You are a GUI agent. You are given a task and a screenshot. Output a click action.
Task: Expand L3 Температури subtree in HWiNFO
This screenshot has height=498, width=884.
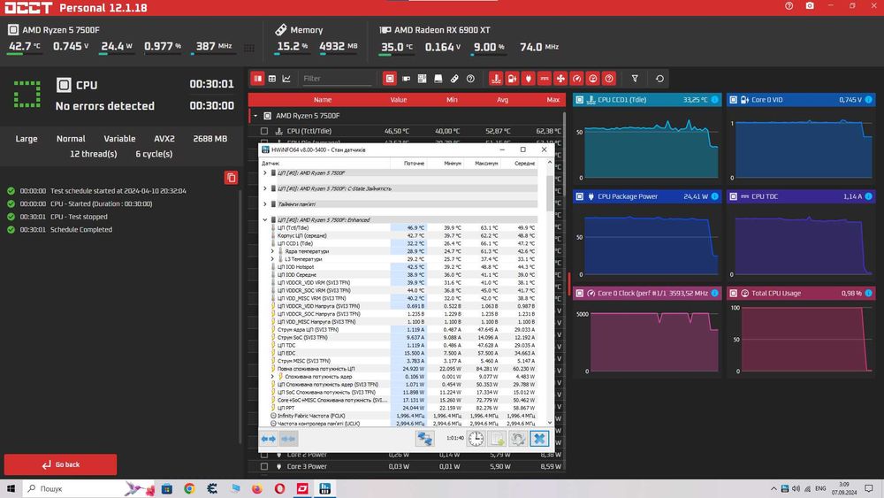click(273, 259)
